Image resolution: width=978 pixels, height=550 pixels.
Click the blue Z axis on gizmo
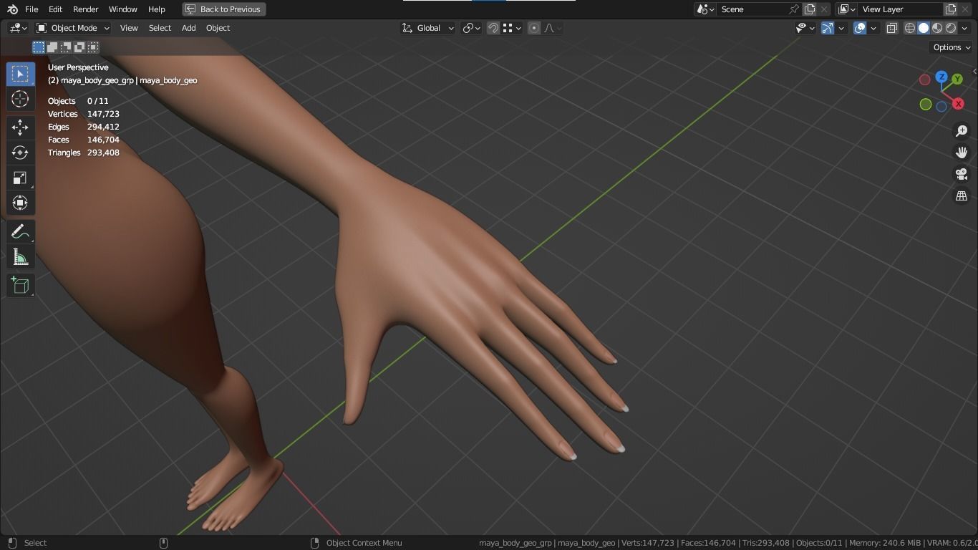click(941, 77)
